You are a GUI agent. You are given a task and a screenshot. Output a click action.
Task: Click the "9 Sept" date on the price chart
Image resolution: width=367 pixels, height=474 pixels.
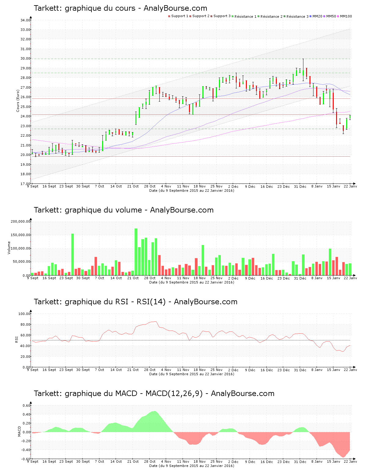tap(33, 186)
